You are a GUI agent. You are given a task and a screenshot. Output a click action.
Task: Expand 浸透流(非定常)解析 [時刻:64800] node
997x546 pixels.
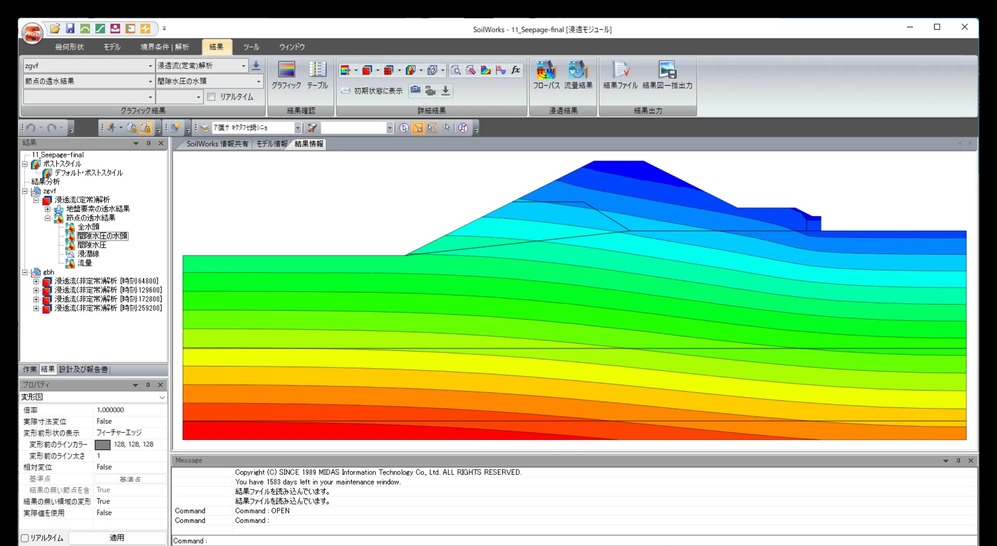click(x=36, y=281)
